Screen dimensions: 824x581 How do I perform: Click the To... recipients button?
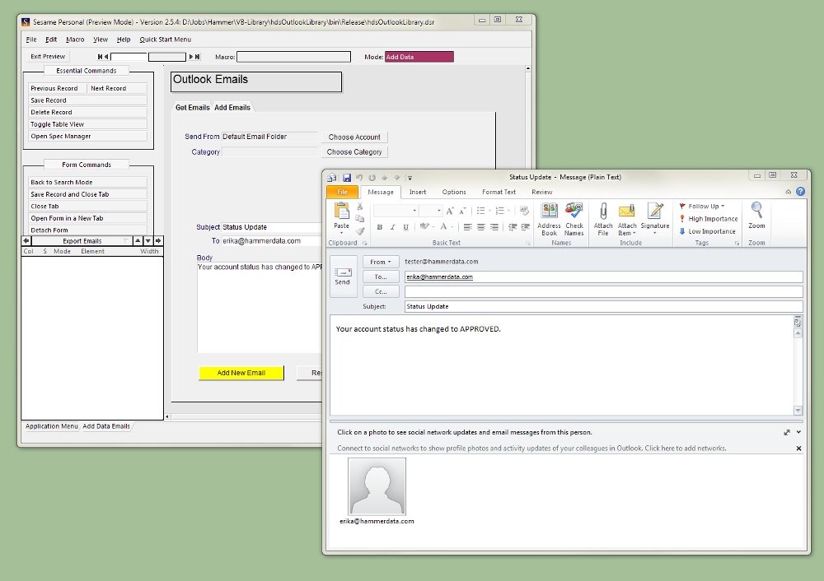tap(381, 277)
